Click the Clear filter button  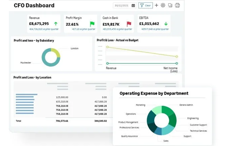point(145,6)
